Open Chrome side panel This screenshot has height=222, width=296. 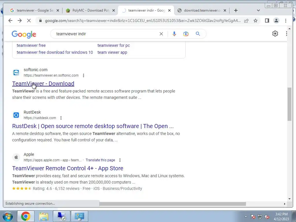coord(267,21)
